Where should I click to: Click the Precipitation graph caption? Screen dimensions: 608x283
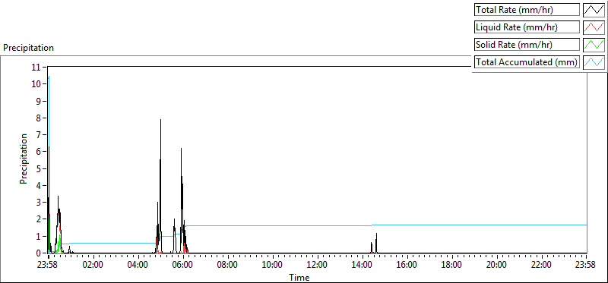[x=28, y=48]
